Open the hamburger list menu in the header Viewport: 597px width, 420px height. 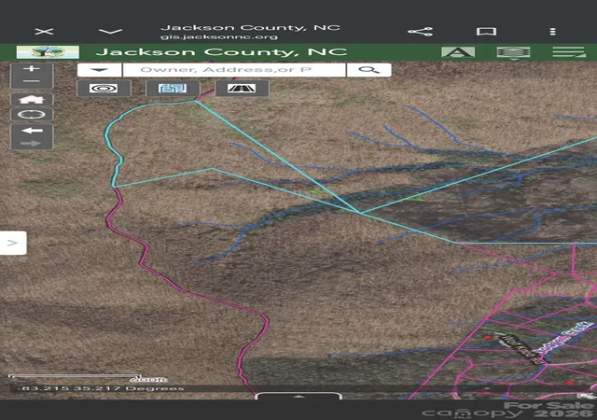[x=569, y=52]
